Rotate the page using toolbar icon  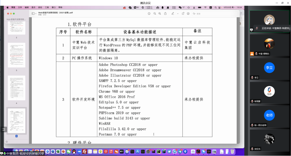183,14
